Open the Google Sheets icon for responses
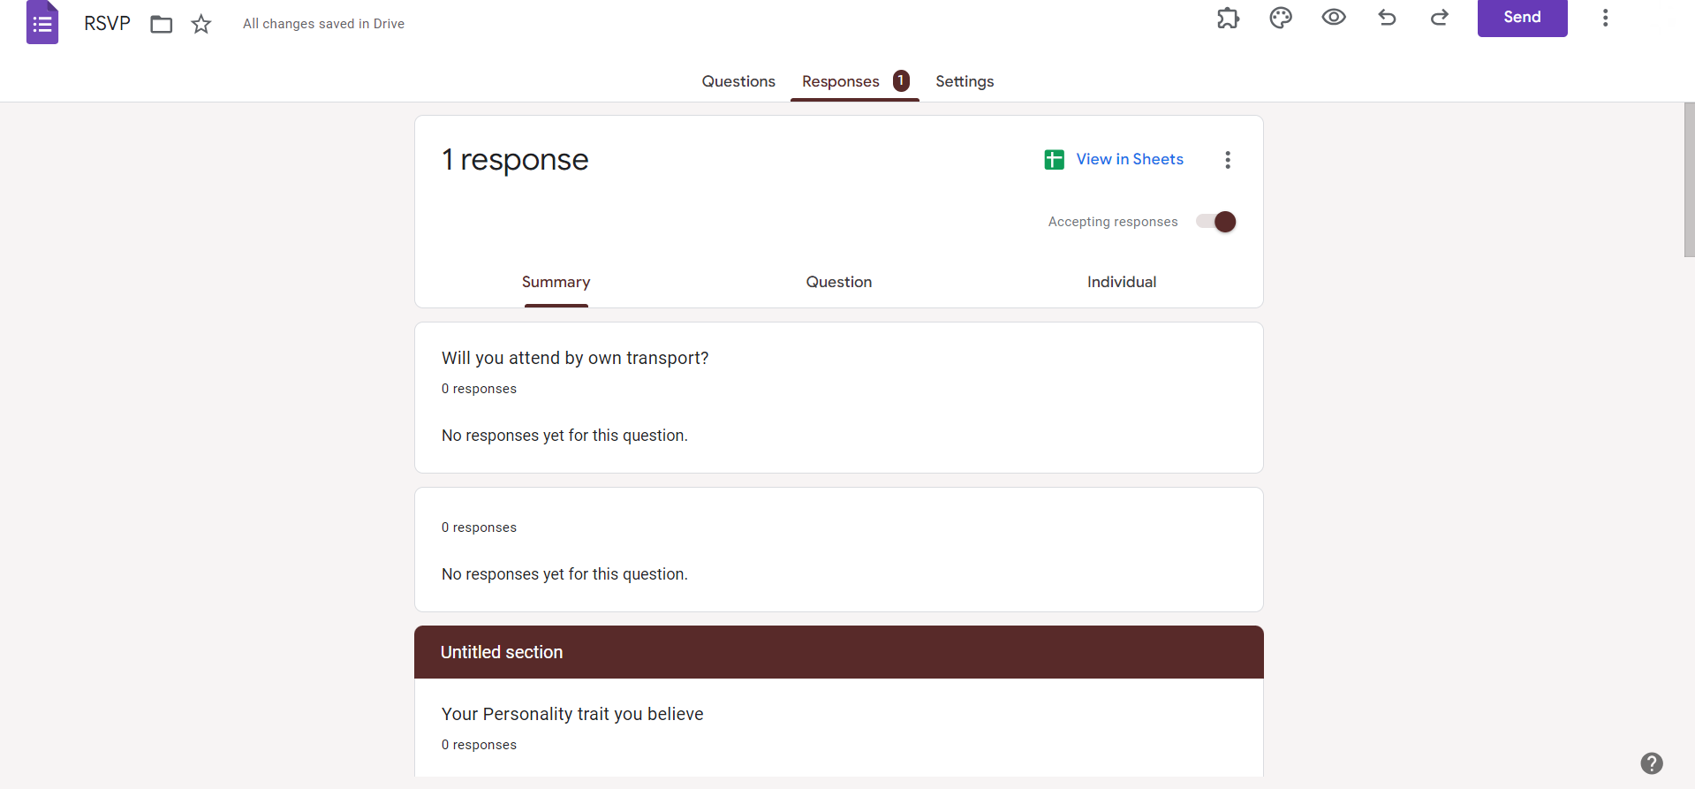This screenshot has width=1695, height=789. click(1054, 159)
